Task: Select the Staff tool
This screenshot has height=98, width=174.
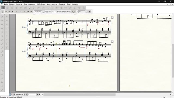Action: coord(8,8)
